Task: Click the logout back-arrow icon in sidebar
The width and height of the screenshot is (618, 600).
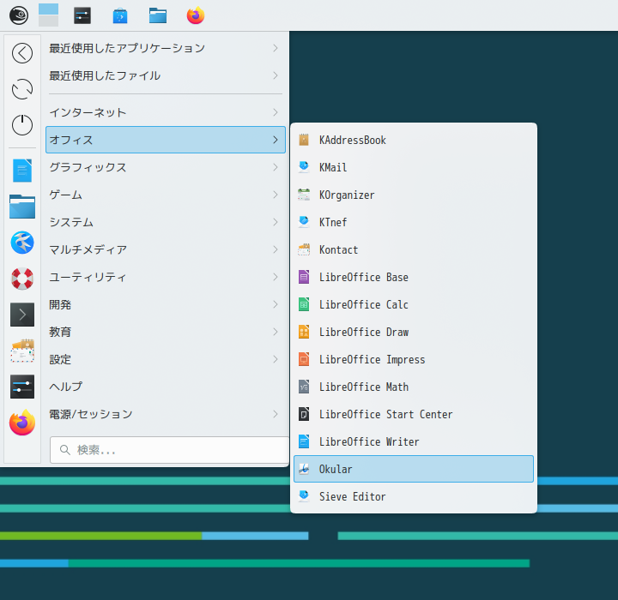Action: pos(22,53)
